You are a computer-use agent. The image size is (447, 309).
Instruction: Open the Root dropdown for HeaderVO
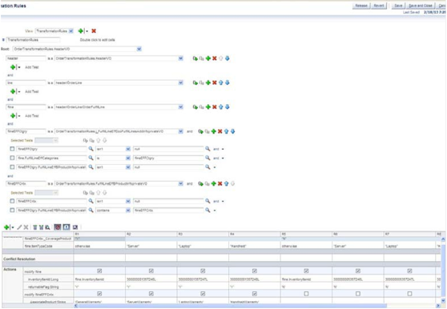[139, 49]
